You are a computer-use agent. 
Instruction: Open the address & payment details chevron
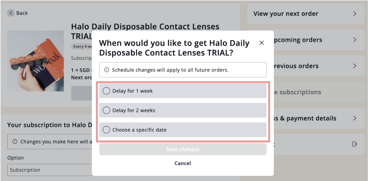click(x=354, y=118)
